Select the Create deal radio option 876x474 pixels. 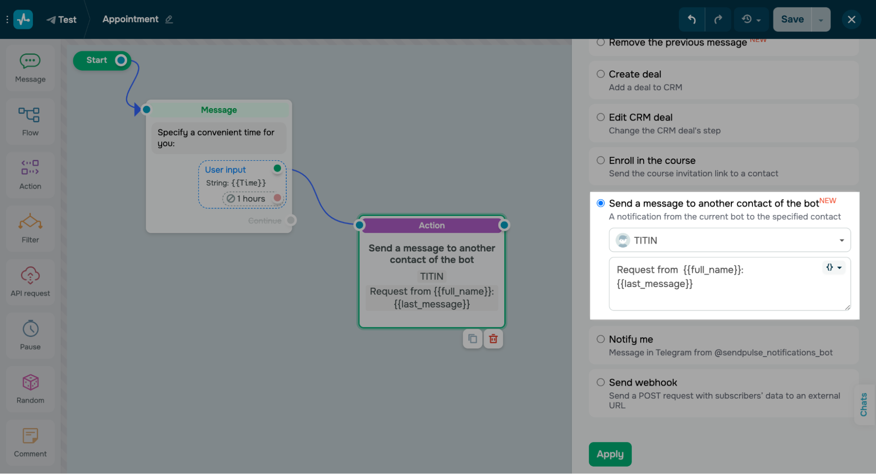point(600,74)
